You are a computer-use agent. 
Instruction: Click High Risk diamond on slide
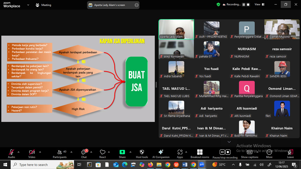[78, 109]
